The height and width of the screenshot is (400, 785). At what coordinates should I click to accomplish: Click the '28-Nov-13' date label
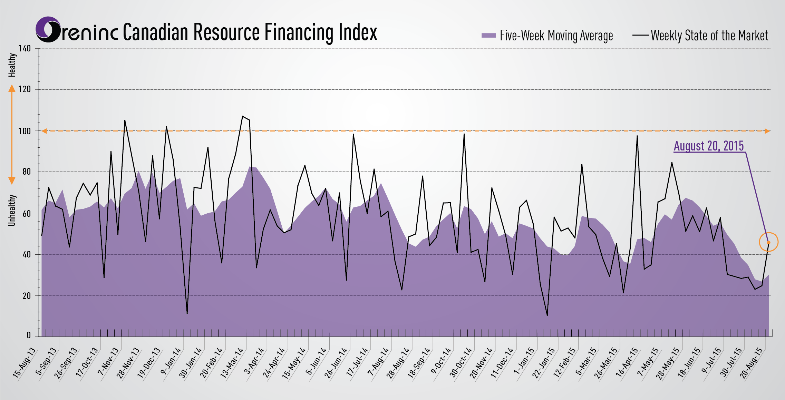128,363
